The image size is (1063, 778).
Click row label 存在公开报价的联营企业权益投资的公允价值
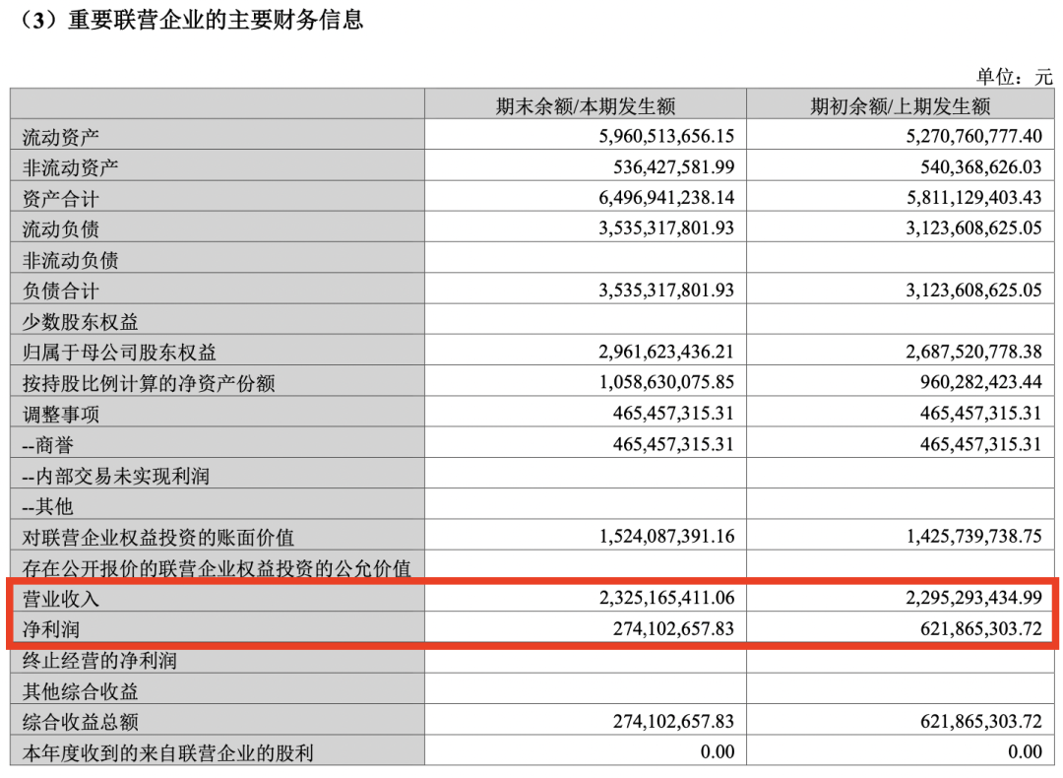[x=217, y=568]
